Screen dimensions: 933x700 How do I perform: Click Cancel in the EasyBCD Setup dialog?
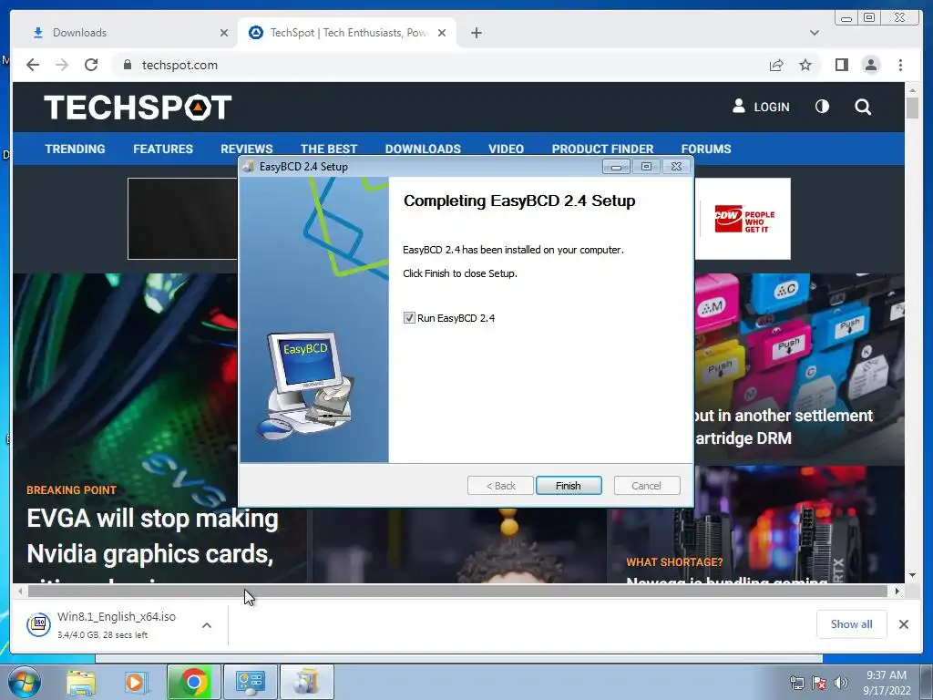[x=646, y=486]
